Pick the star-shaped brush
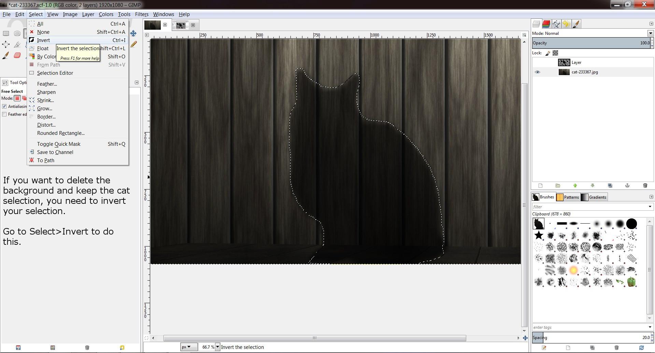The width and height of the screenshot is (655, 353). pyautogui.click(x=539, y=235)
